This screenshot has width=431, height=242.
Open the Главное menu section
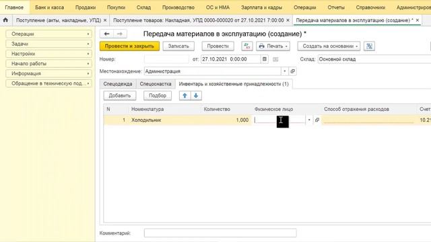(x=14, y=7)
